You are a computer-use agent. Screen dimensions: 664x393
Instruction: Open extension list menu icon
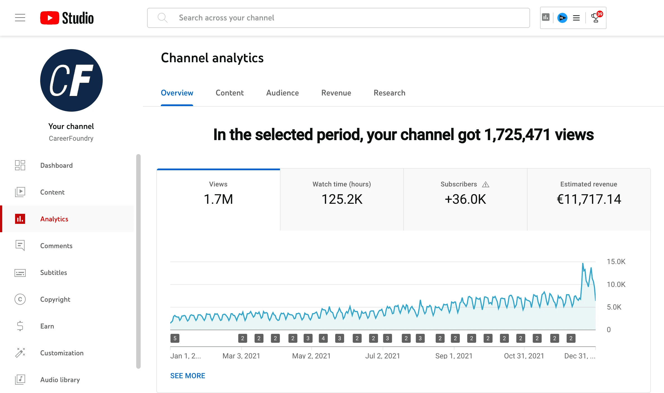pos(576,18)
